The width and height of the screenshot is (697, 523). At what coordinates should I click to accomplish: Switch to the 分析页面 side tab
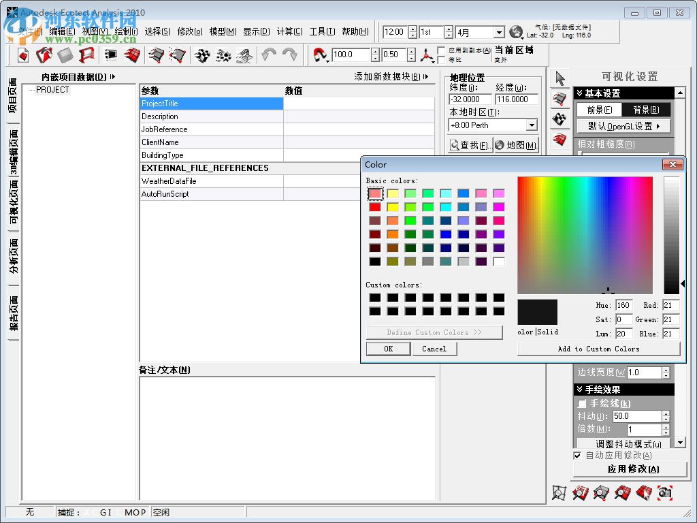[14, 255]
